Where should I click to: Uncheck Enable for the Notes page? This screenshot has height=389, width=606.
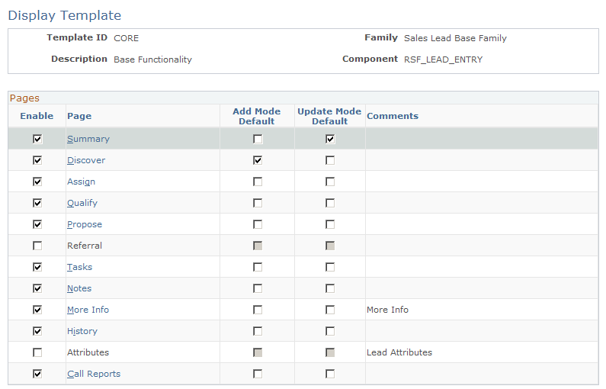(37, 288)
